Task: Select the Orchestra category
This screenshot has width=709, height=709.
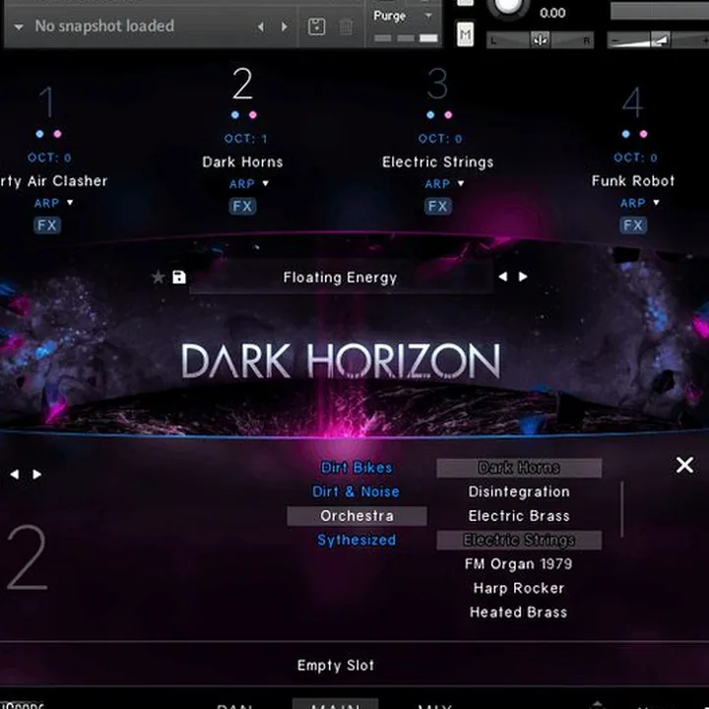Action: point(356,516)
